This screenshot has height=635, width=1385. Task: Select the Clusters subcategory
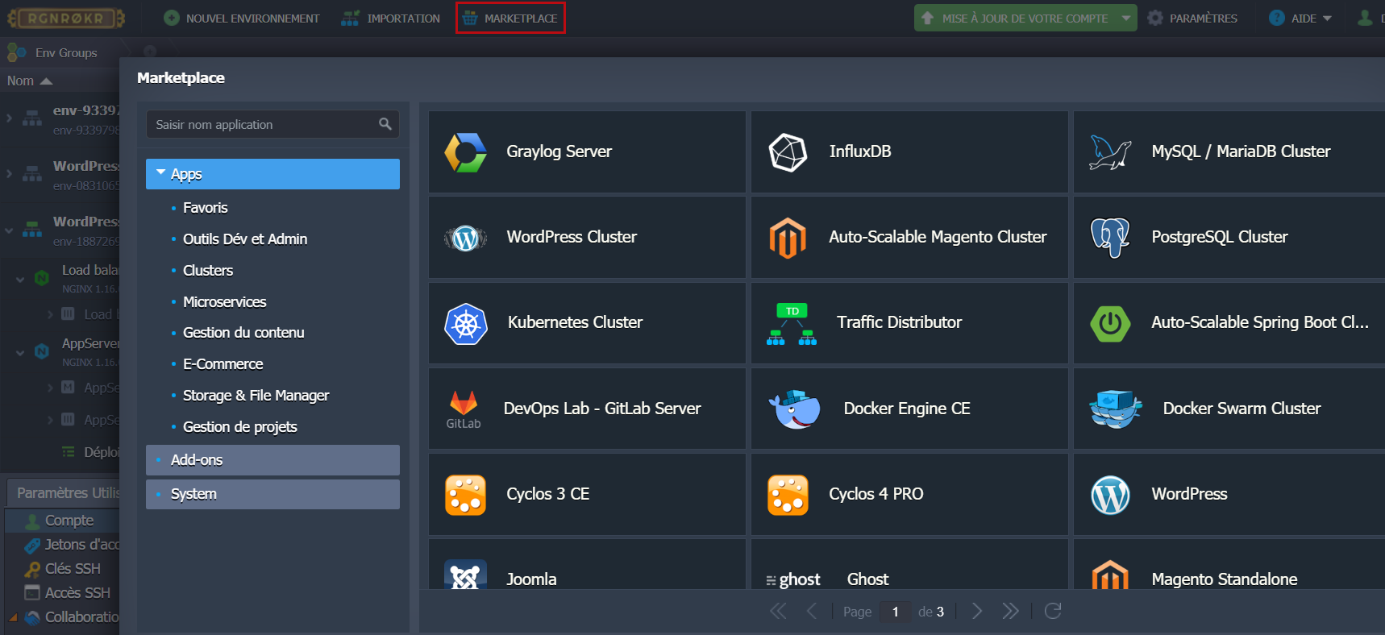[x=208, y=271]
